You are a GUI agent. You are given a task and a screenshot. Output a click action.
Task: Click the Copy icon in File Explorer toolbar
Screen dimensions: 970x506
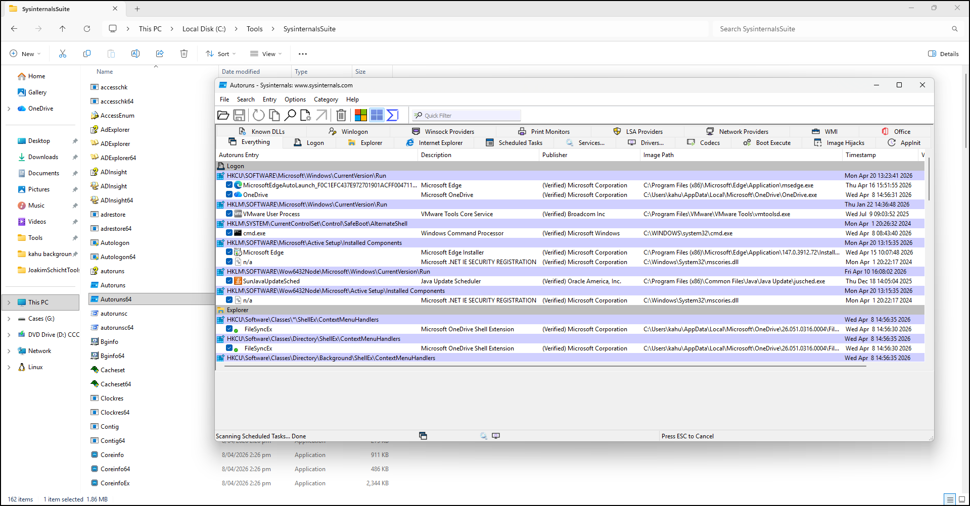coord(87,54)
